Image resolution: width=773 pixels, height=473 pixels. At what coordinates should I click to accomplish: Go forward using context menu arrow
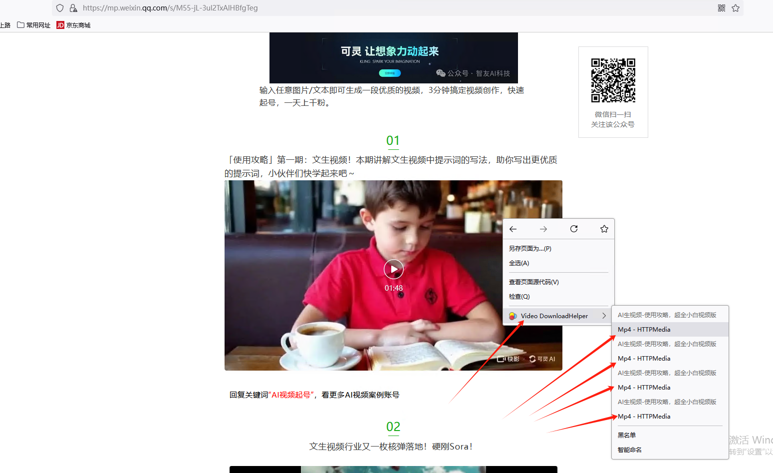[x=543, y=229]
